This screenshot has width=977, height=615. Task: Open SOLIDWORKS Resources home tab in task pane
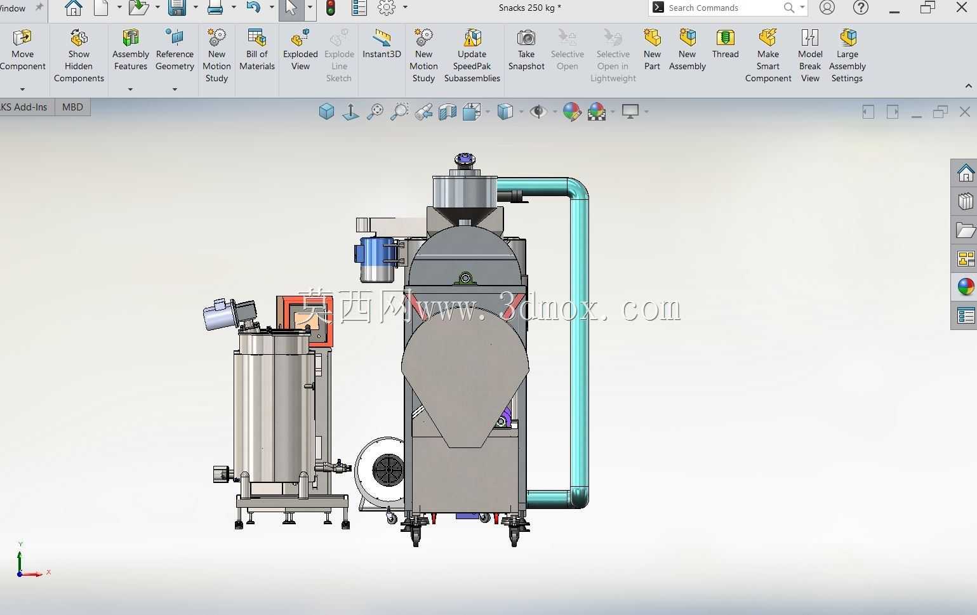tap(965, 173)
